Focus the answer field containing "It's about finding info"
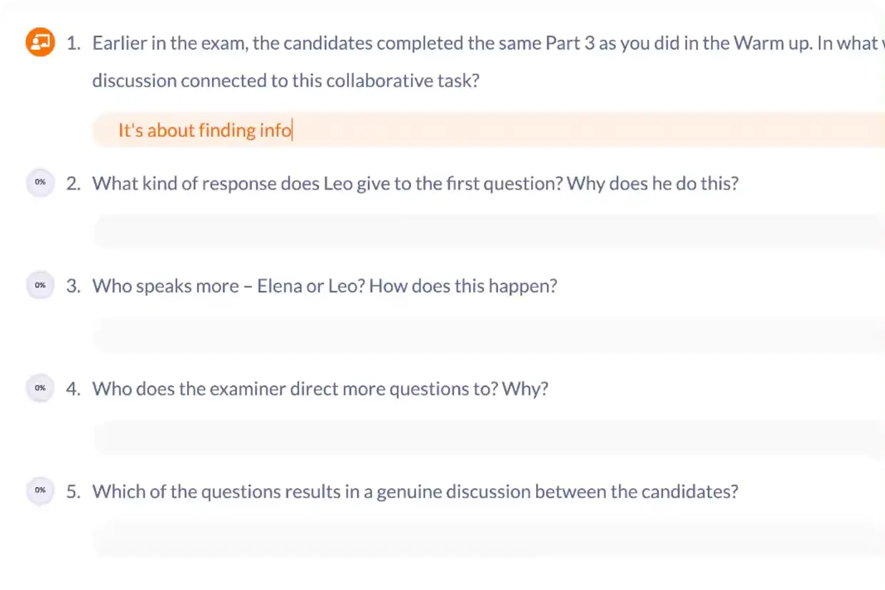 pyautogui.click(x=488, y=130)
